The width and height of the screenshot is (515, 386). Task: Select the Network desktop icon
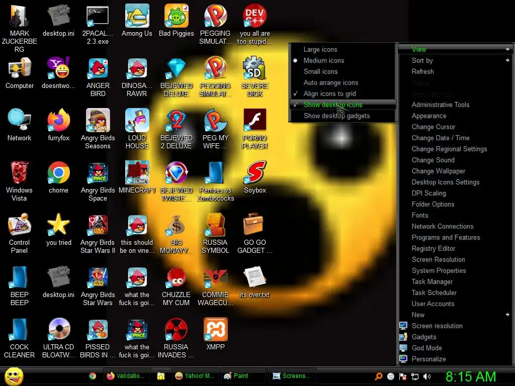pos(20,125)
